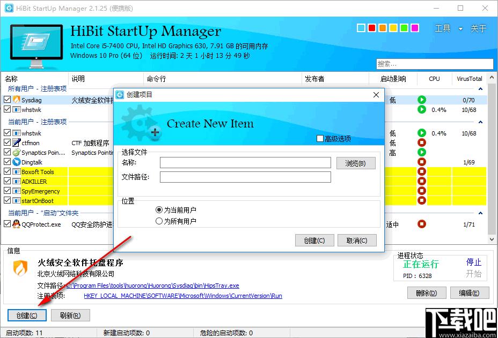The height and width of the screenshot is (338, 498).
Task: Click the Synaptics pointing device icon
Action: coord(17,153)
